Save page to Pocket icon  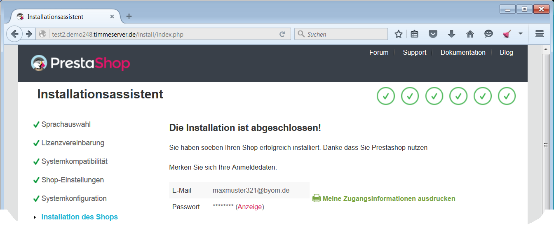433,34
